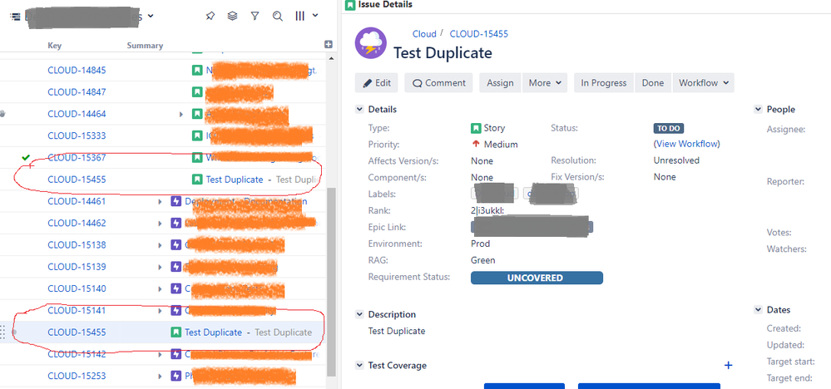
Task: Click story icon in CLOUD-15333 row
Action: tap(197, 135)
